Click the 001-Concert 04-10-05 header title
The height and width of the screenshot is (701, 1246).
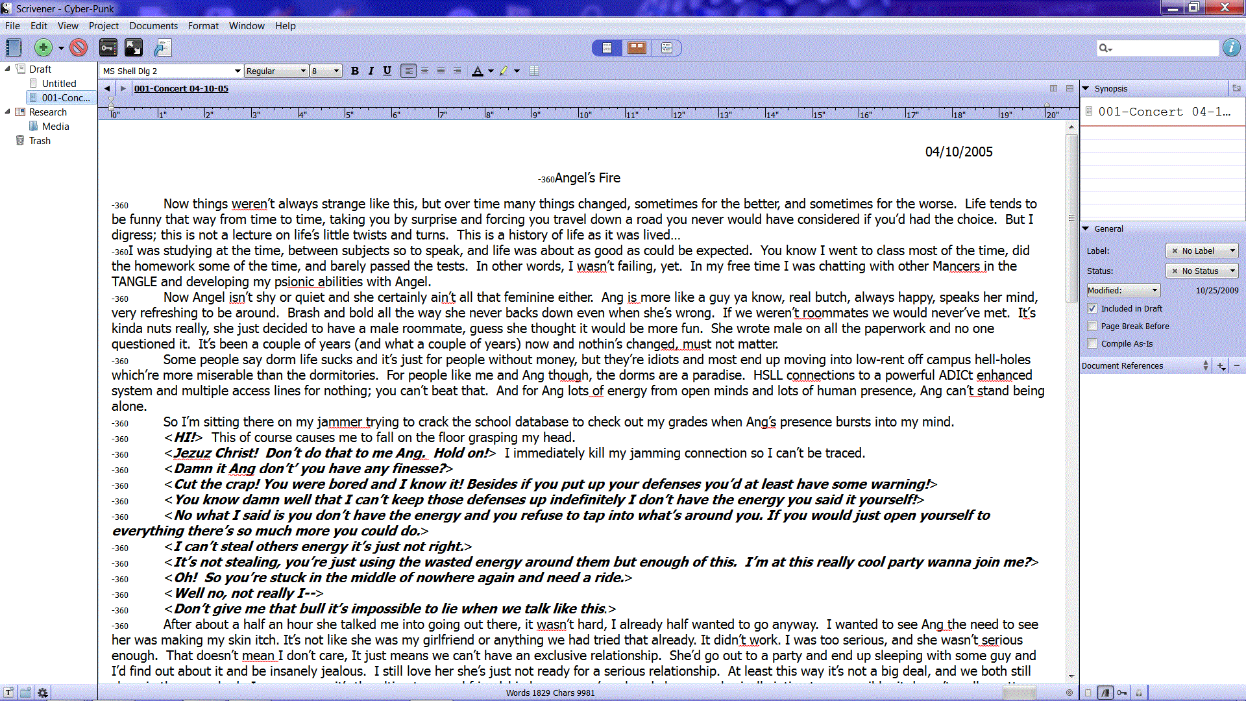[x=182, y=88]
